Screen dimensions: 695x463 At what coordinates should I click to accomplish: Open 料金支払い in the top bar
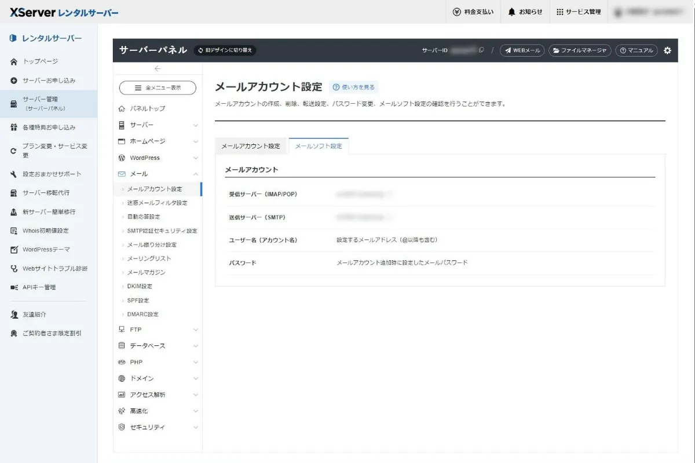[473, 12]
